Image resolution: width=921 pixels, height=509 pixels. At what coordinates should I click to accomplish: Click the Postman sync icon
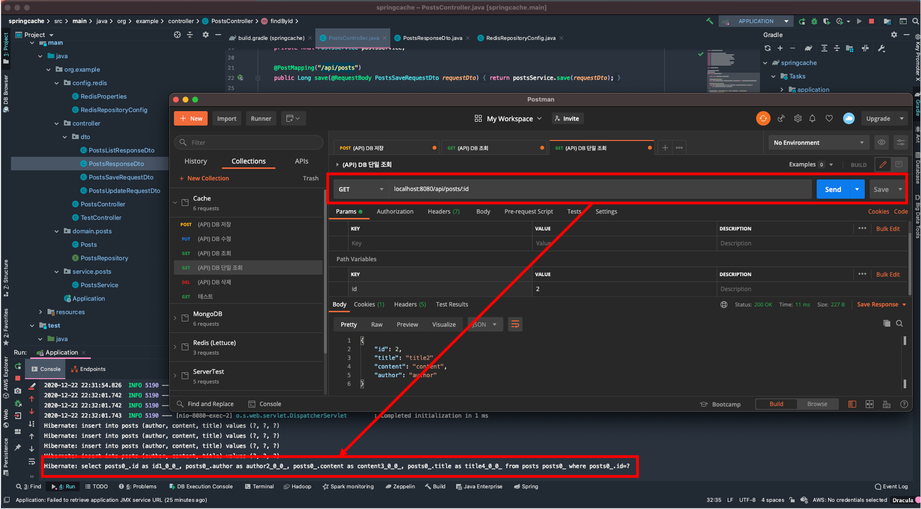(763, 119)
